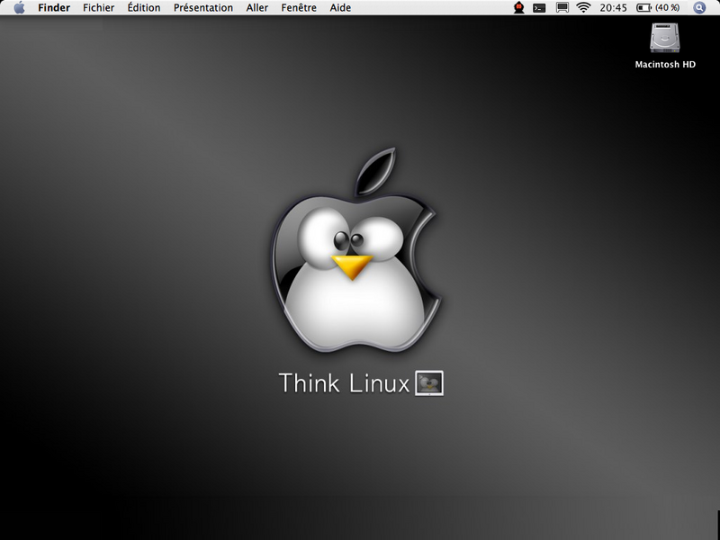Select the Macintosh HD drive icon
The width and height of the screenshot is (720, 540).
pos(665,38)
